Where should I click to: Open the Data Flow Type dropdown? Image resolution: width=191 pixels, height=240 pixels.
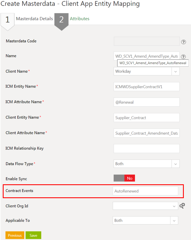[175, 164]
